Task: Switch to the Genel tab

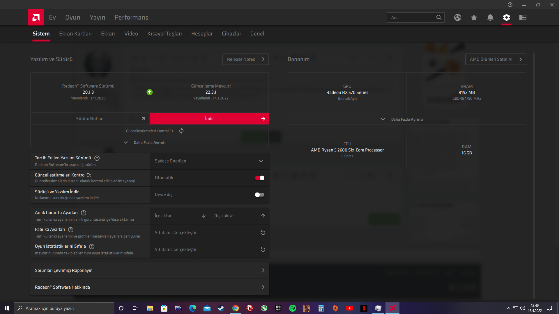Action: (257, 34)
